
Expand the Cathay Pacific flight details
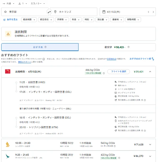150,156
